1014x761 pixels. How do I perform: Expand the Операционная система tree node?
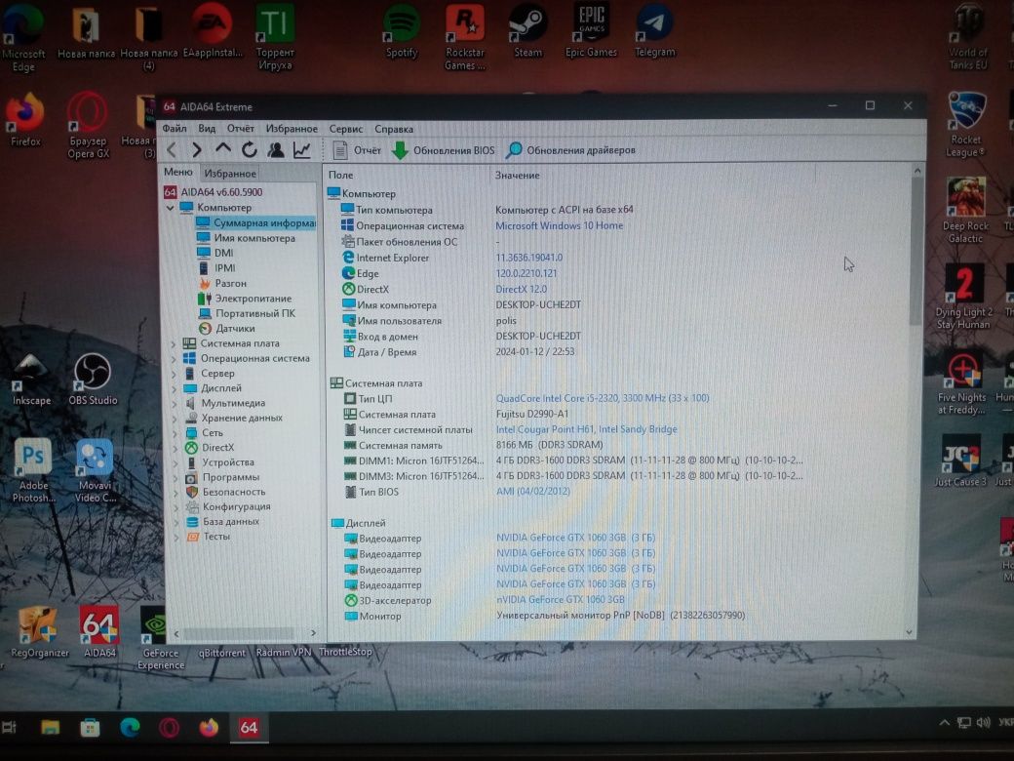tap(174, 358)
